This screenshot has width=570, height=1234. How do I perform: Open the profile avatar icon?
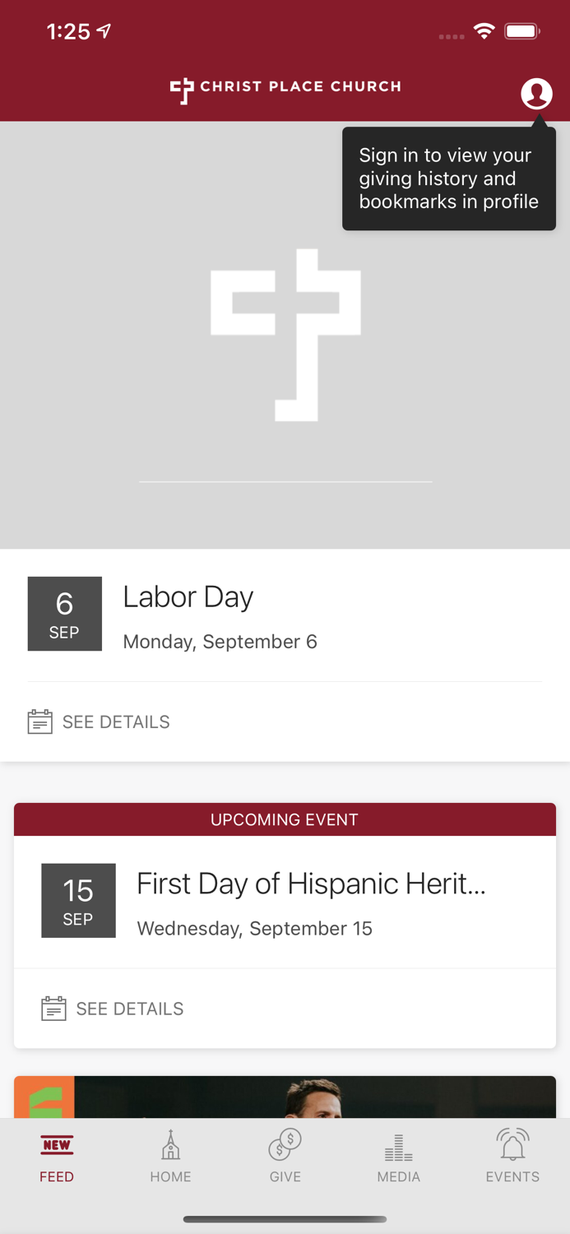(x=536, y=94)
